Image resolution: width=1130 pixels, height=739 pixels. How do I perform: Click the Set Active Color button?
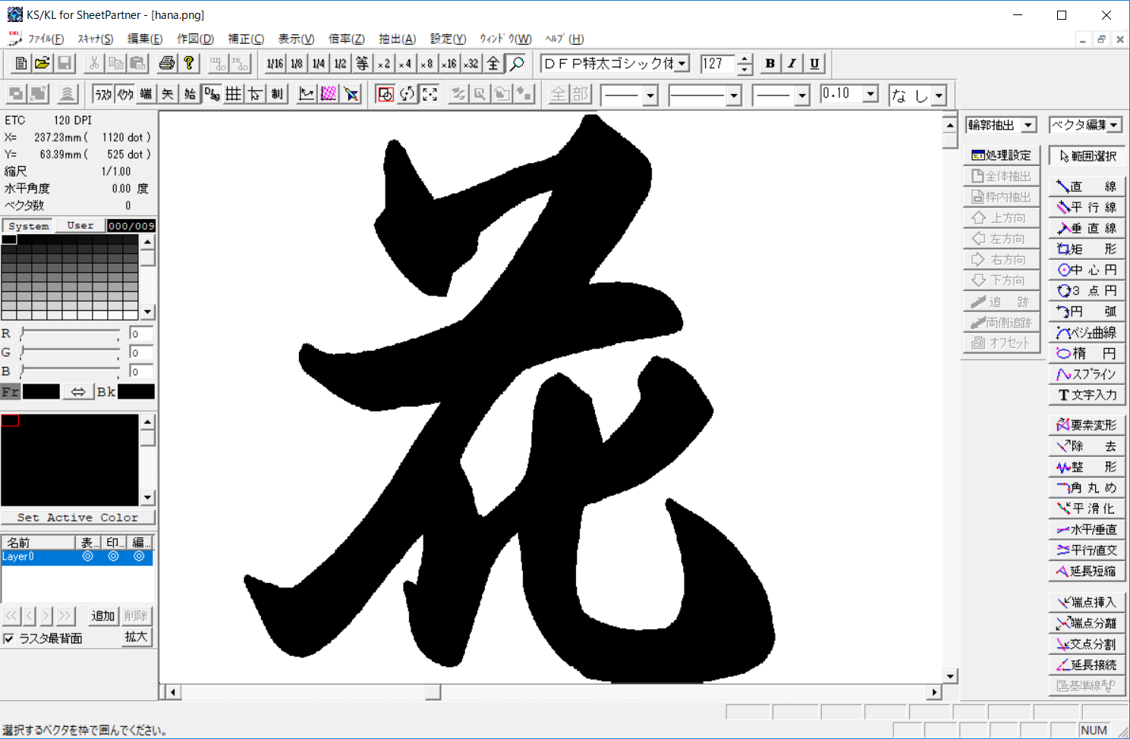point(77,518)
